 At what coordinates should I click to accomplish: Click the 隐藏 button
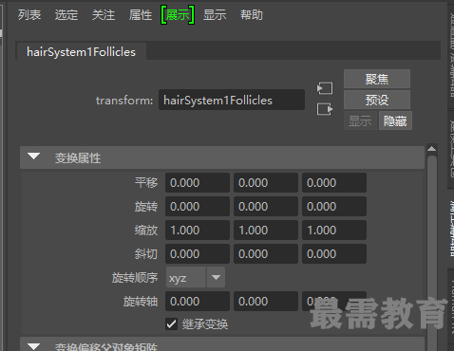coord(395,120)
